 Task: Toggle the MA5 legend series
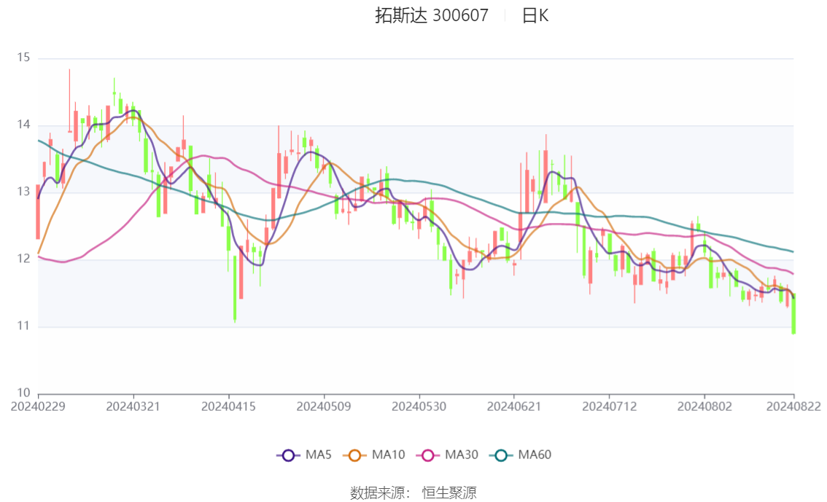(304, 455)
